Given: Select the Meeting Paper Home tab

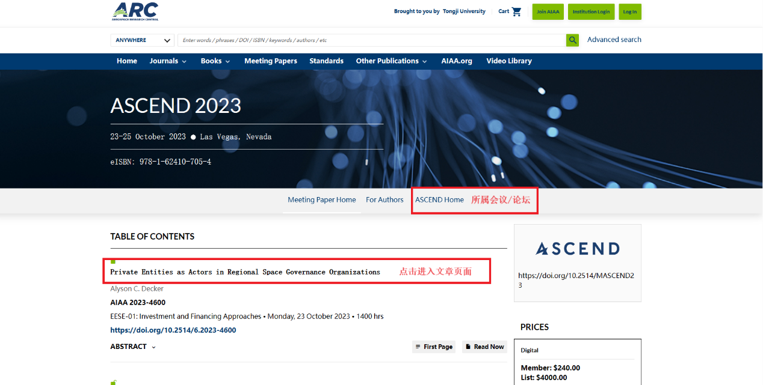Looking at the screenshot, I should point(322,200).
